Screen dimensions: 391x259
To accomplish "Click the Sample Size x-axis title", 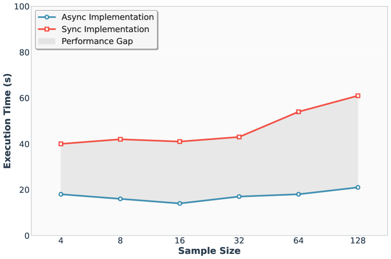I will (x=209, y=251).
